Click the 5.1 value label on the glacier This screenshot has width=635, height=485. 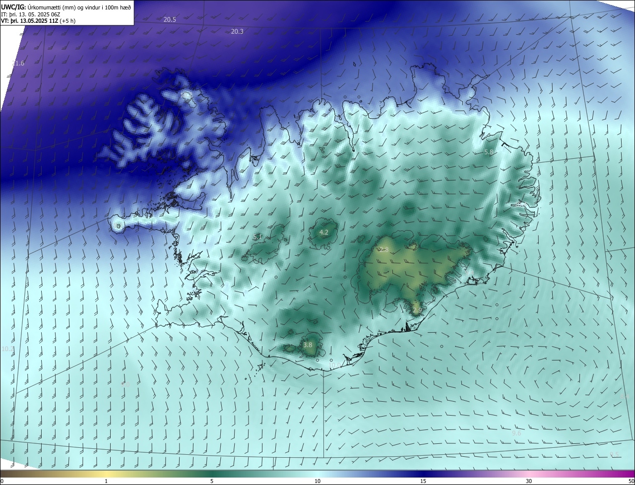(257, 237)
